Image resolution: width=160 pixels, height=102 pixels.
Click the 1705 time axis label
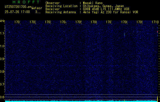coord(79,22)
